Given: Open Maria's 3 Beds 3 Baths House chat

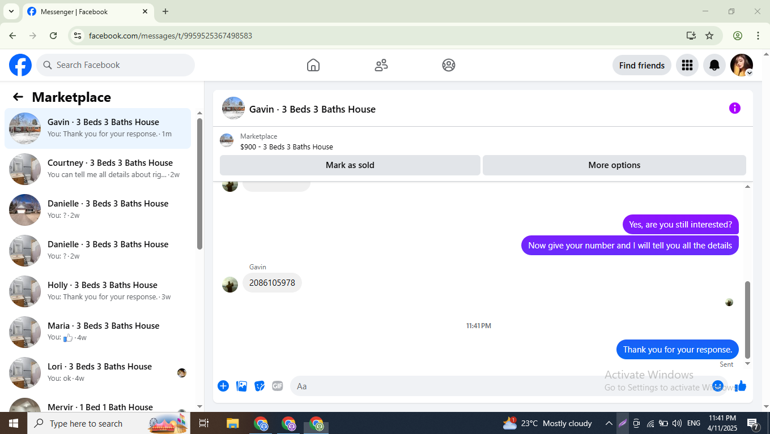Looking at the screenshot, I should point(98,332).
